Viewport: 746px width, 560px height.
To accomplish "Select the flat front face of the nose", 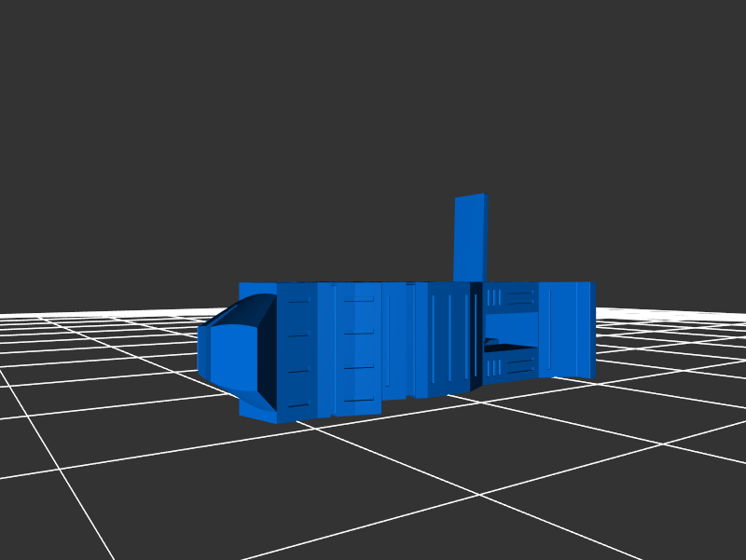I will [x=229, y=358].
